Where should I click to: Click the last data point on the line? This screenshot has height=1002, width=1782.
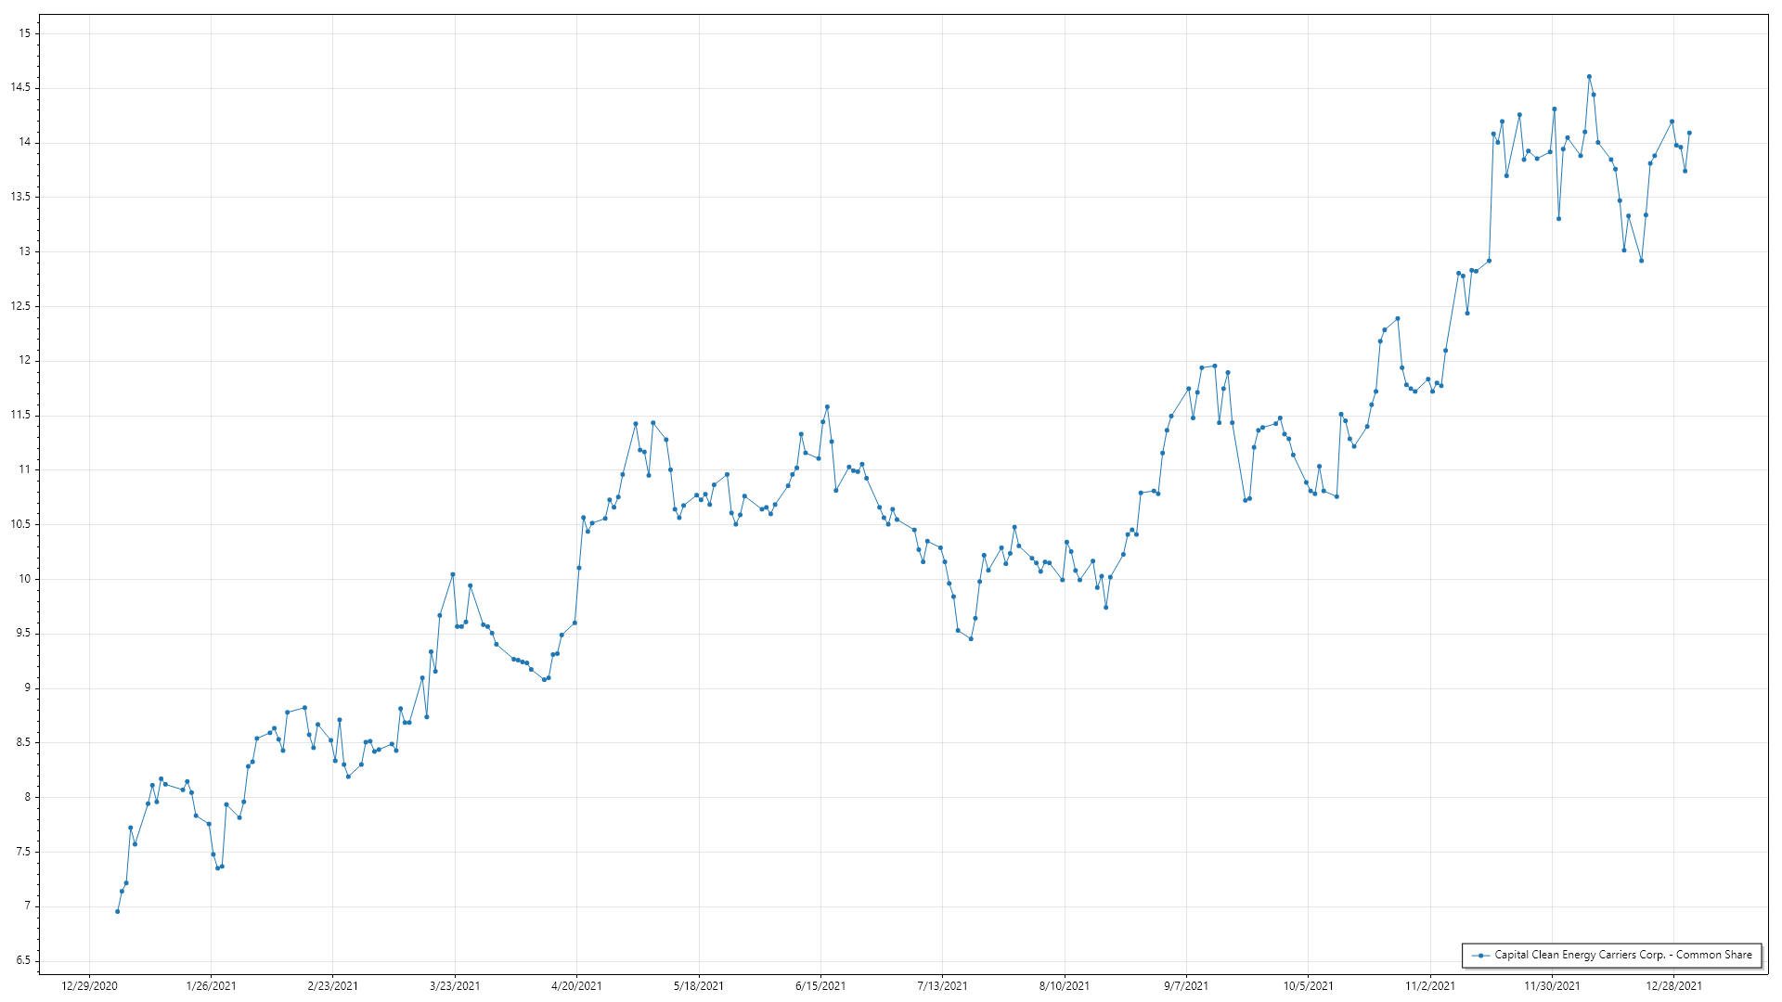(1689, 133)
